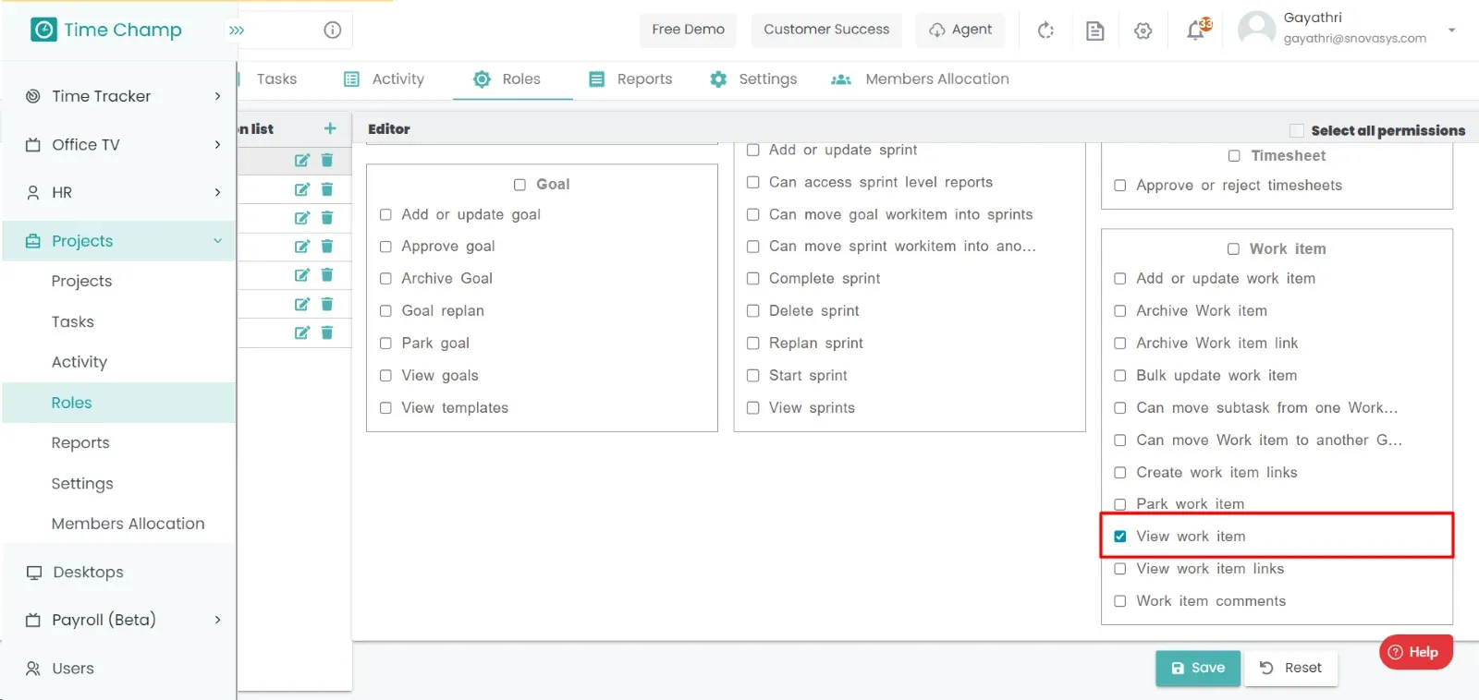Click the refresh spinner icon in header

[1045, 30]
